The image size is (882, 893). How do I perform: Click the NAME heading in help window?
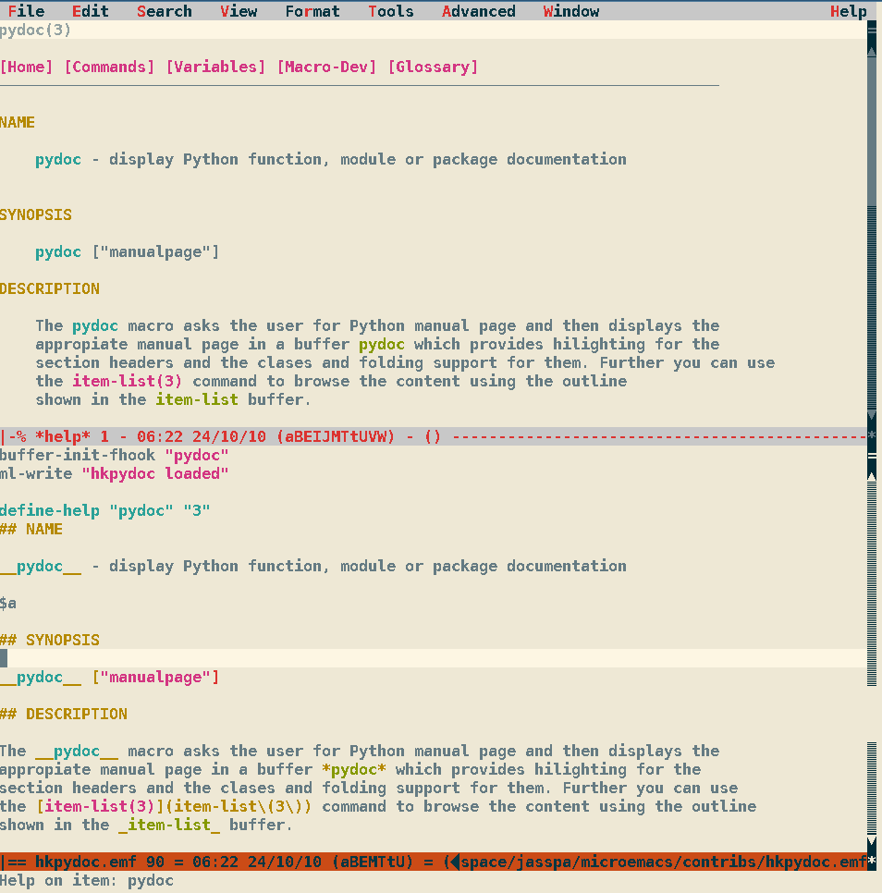point(18,122)
